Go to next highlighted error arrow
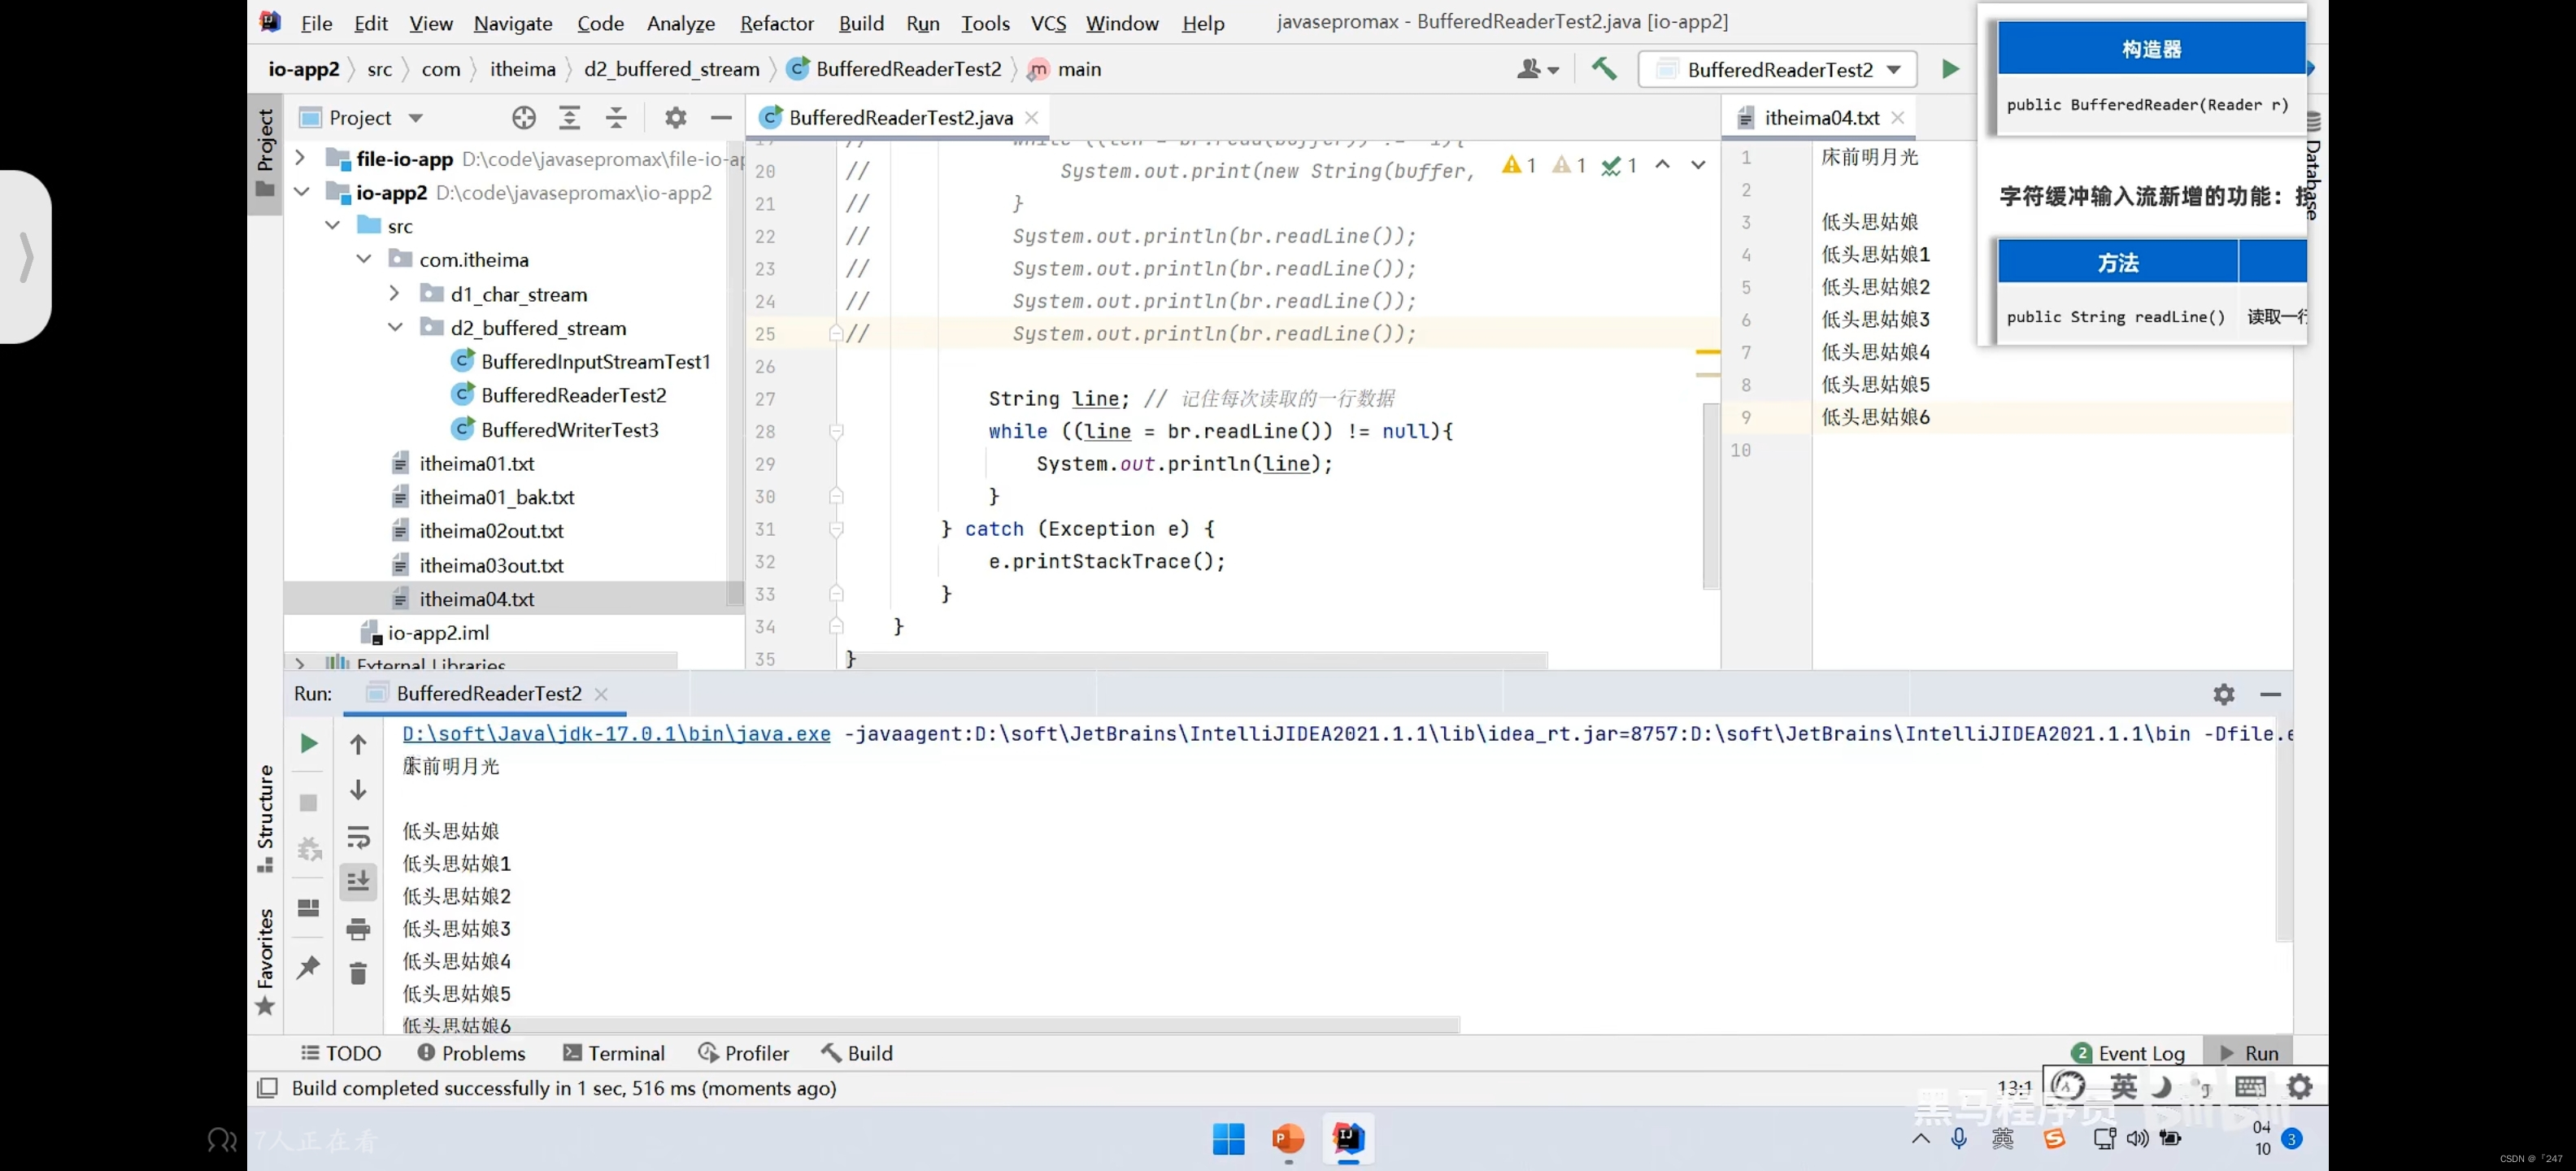 coord(1698,165)
